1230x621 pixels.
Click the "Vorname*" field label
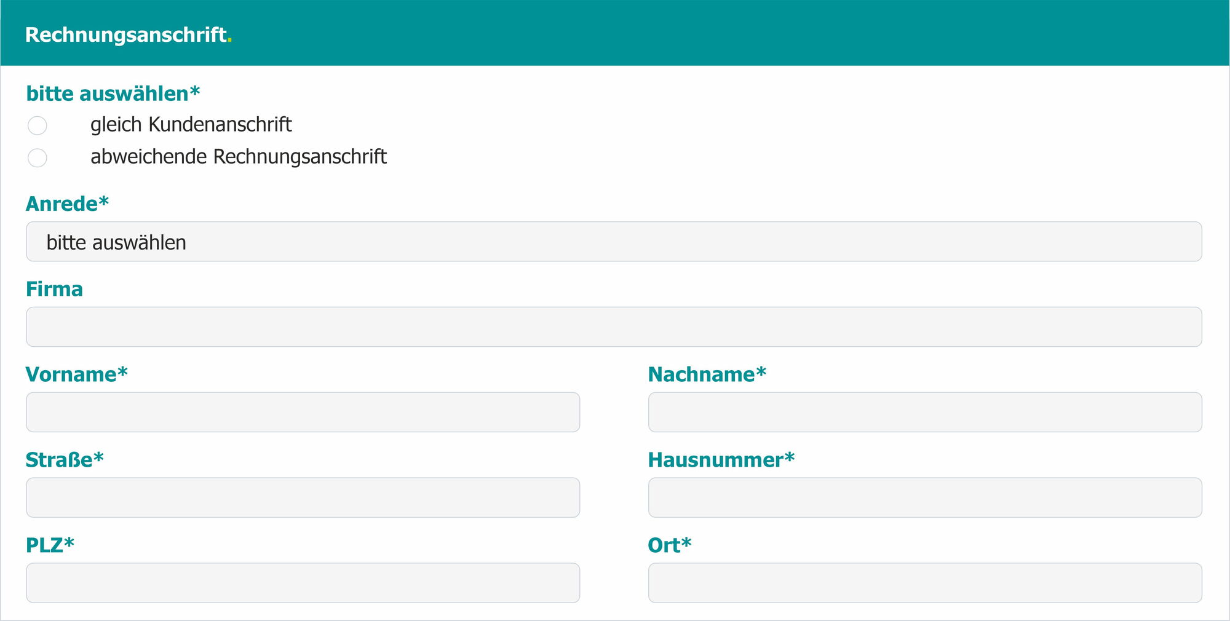point(76,374)
